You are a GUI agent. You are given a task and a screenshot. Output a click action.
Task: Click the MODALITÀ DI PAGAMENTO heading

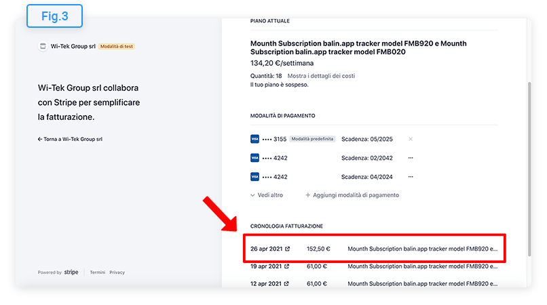coord(282,116)
